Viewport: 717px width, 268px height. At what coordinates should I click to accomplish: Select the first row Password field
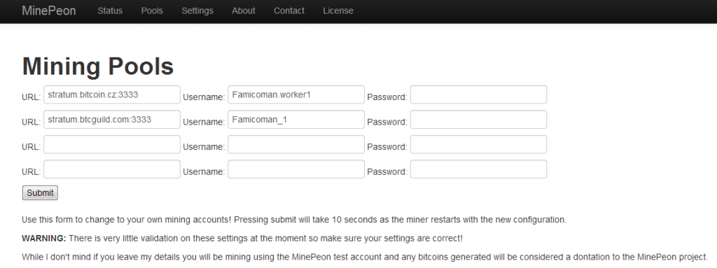coord(478,94)
